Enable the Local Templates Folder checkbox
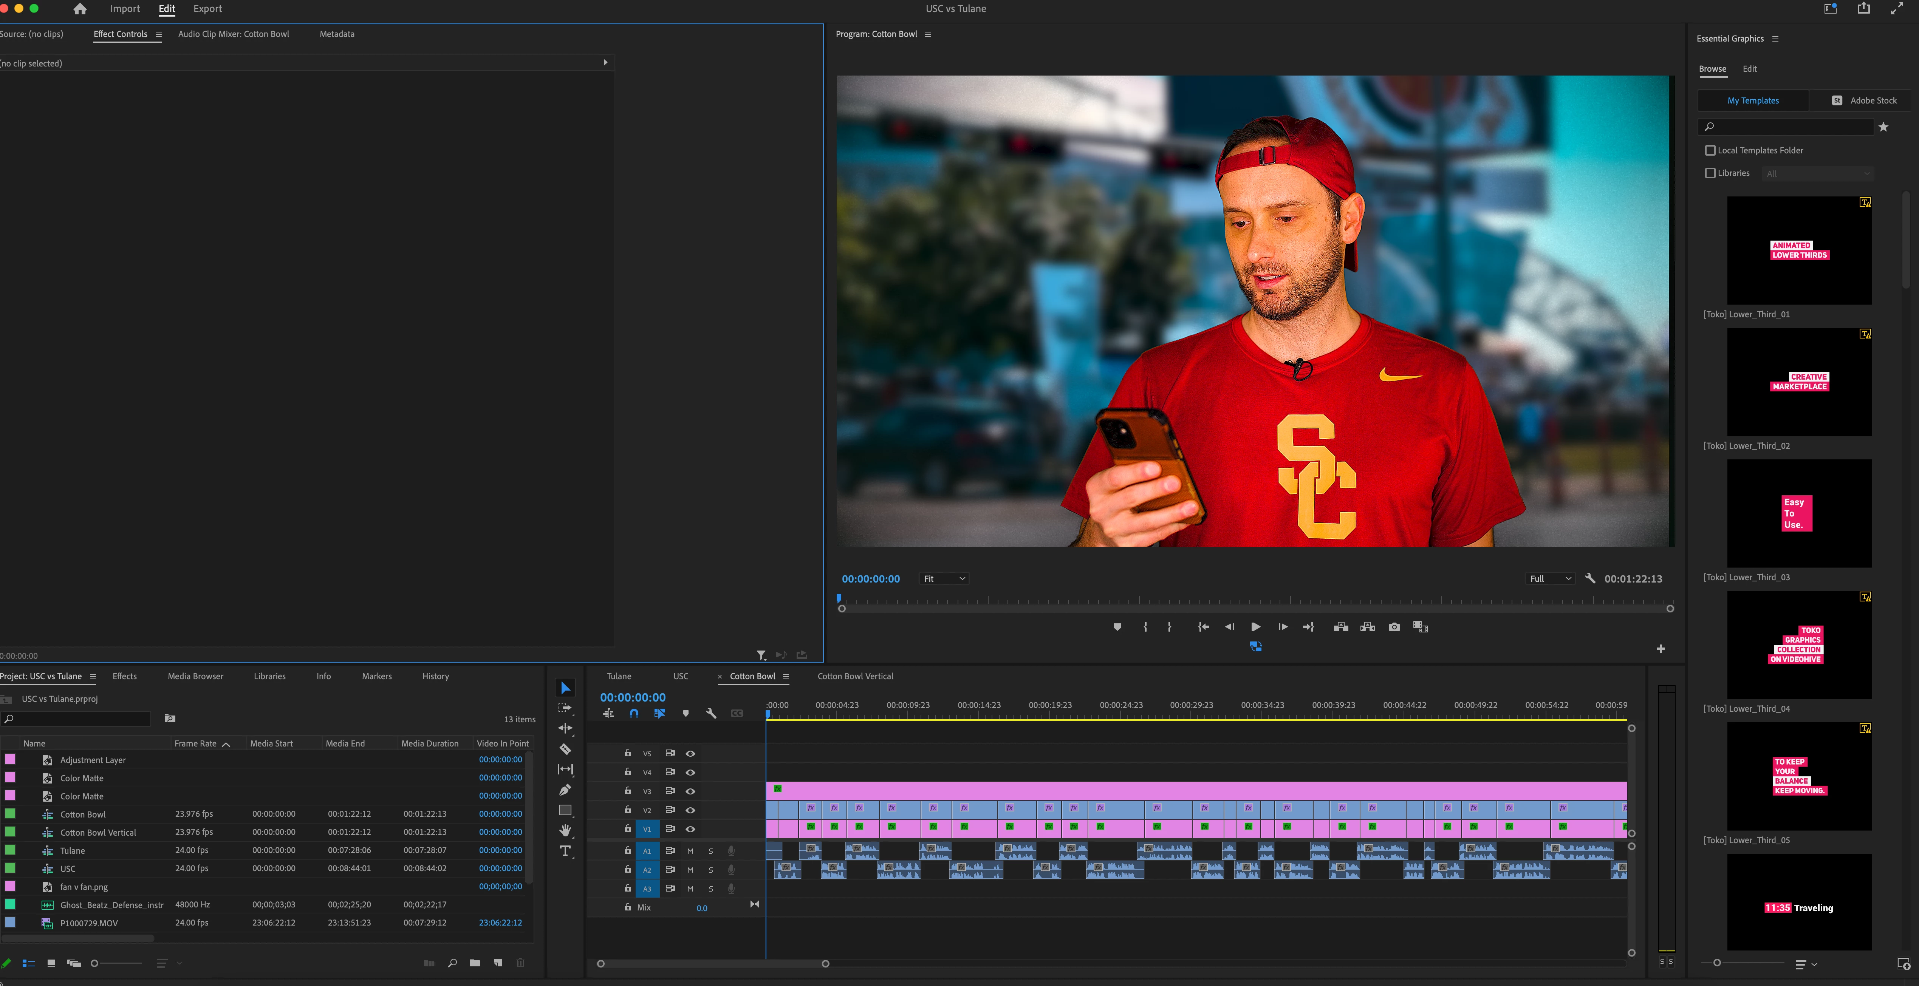The image size is (1919, 986). coord(1710,150)
